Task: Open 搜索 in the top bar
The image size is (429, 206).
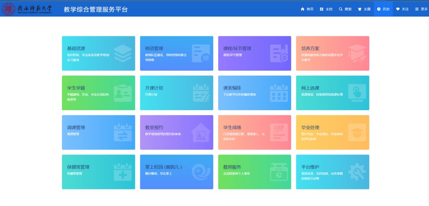Action: (345, 9)
